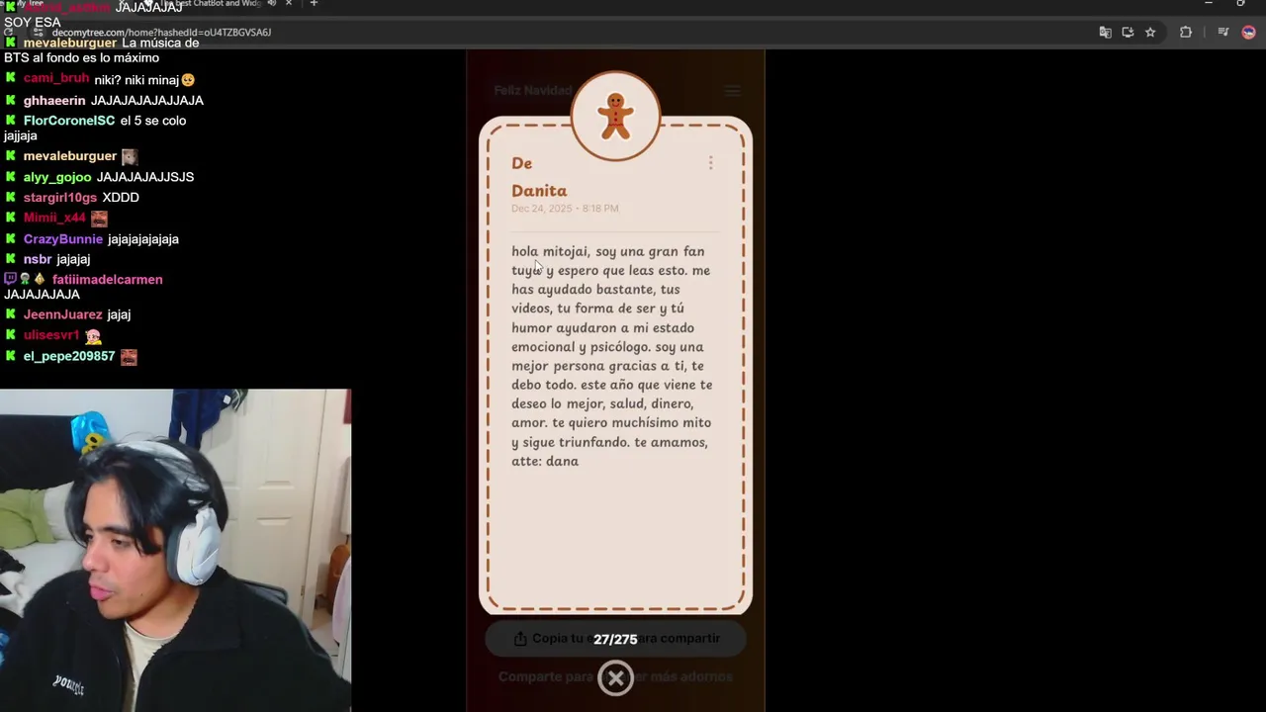1266x712 pixels.
Task: Open the hamburger menu beside Feliz Navidad
Action: tap(732, 91)
